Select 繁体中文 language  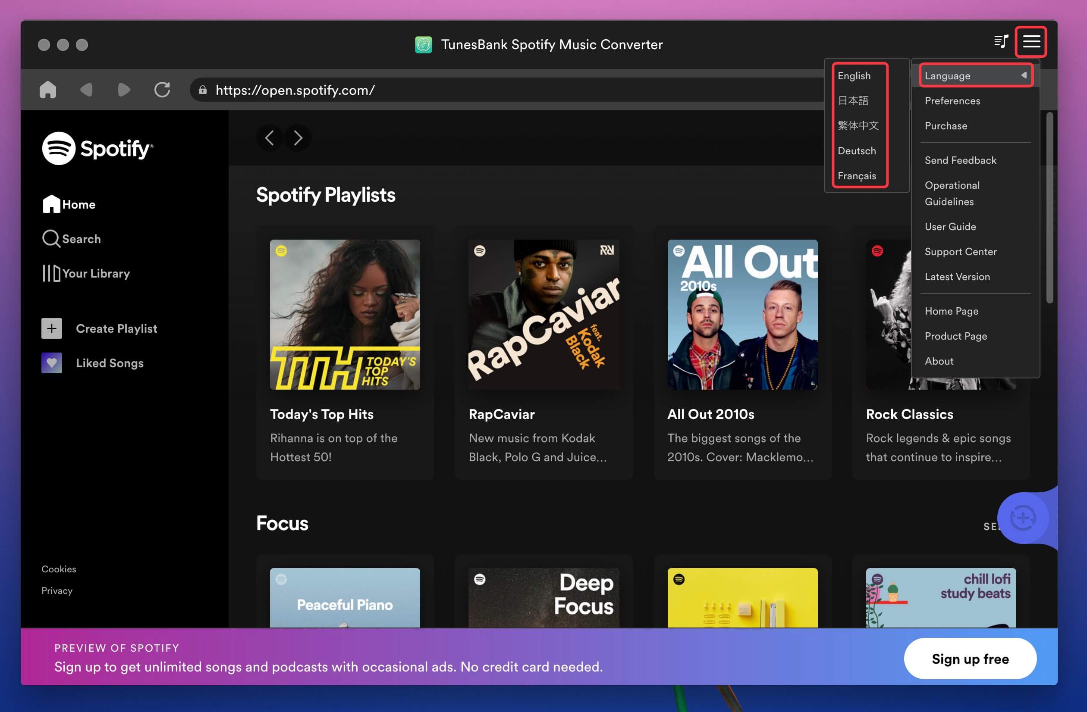858,125
